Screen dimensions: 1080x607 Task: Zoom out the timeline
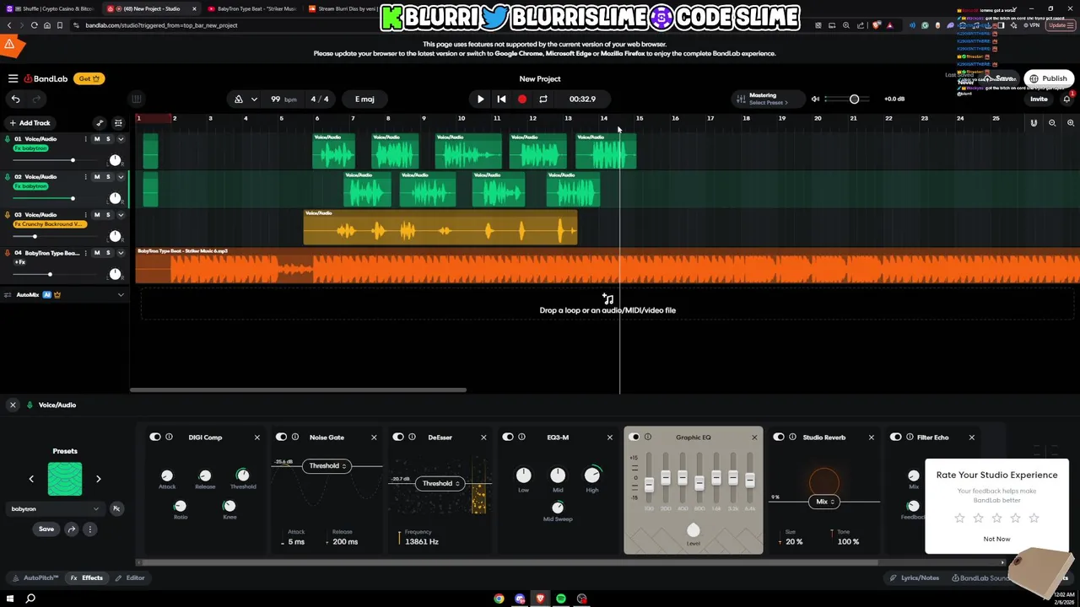click(1052, 123)
